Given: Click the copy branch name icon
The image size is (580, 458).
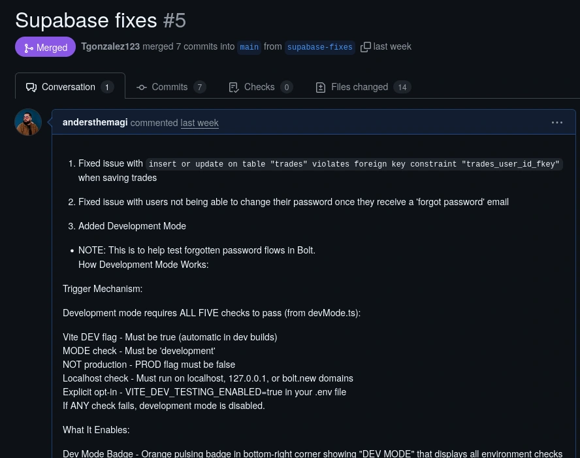Looking at the screenshot, I should coord(366,46).
